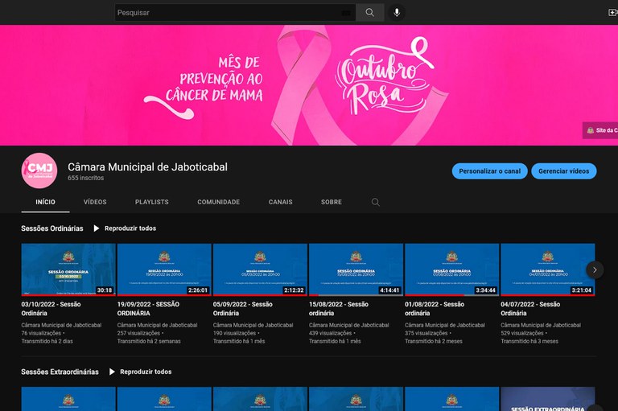Click watch progress bar of 01/08/2022 video
The image size is (618, 411).
point(451,295)
